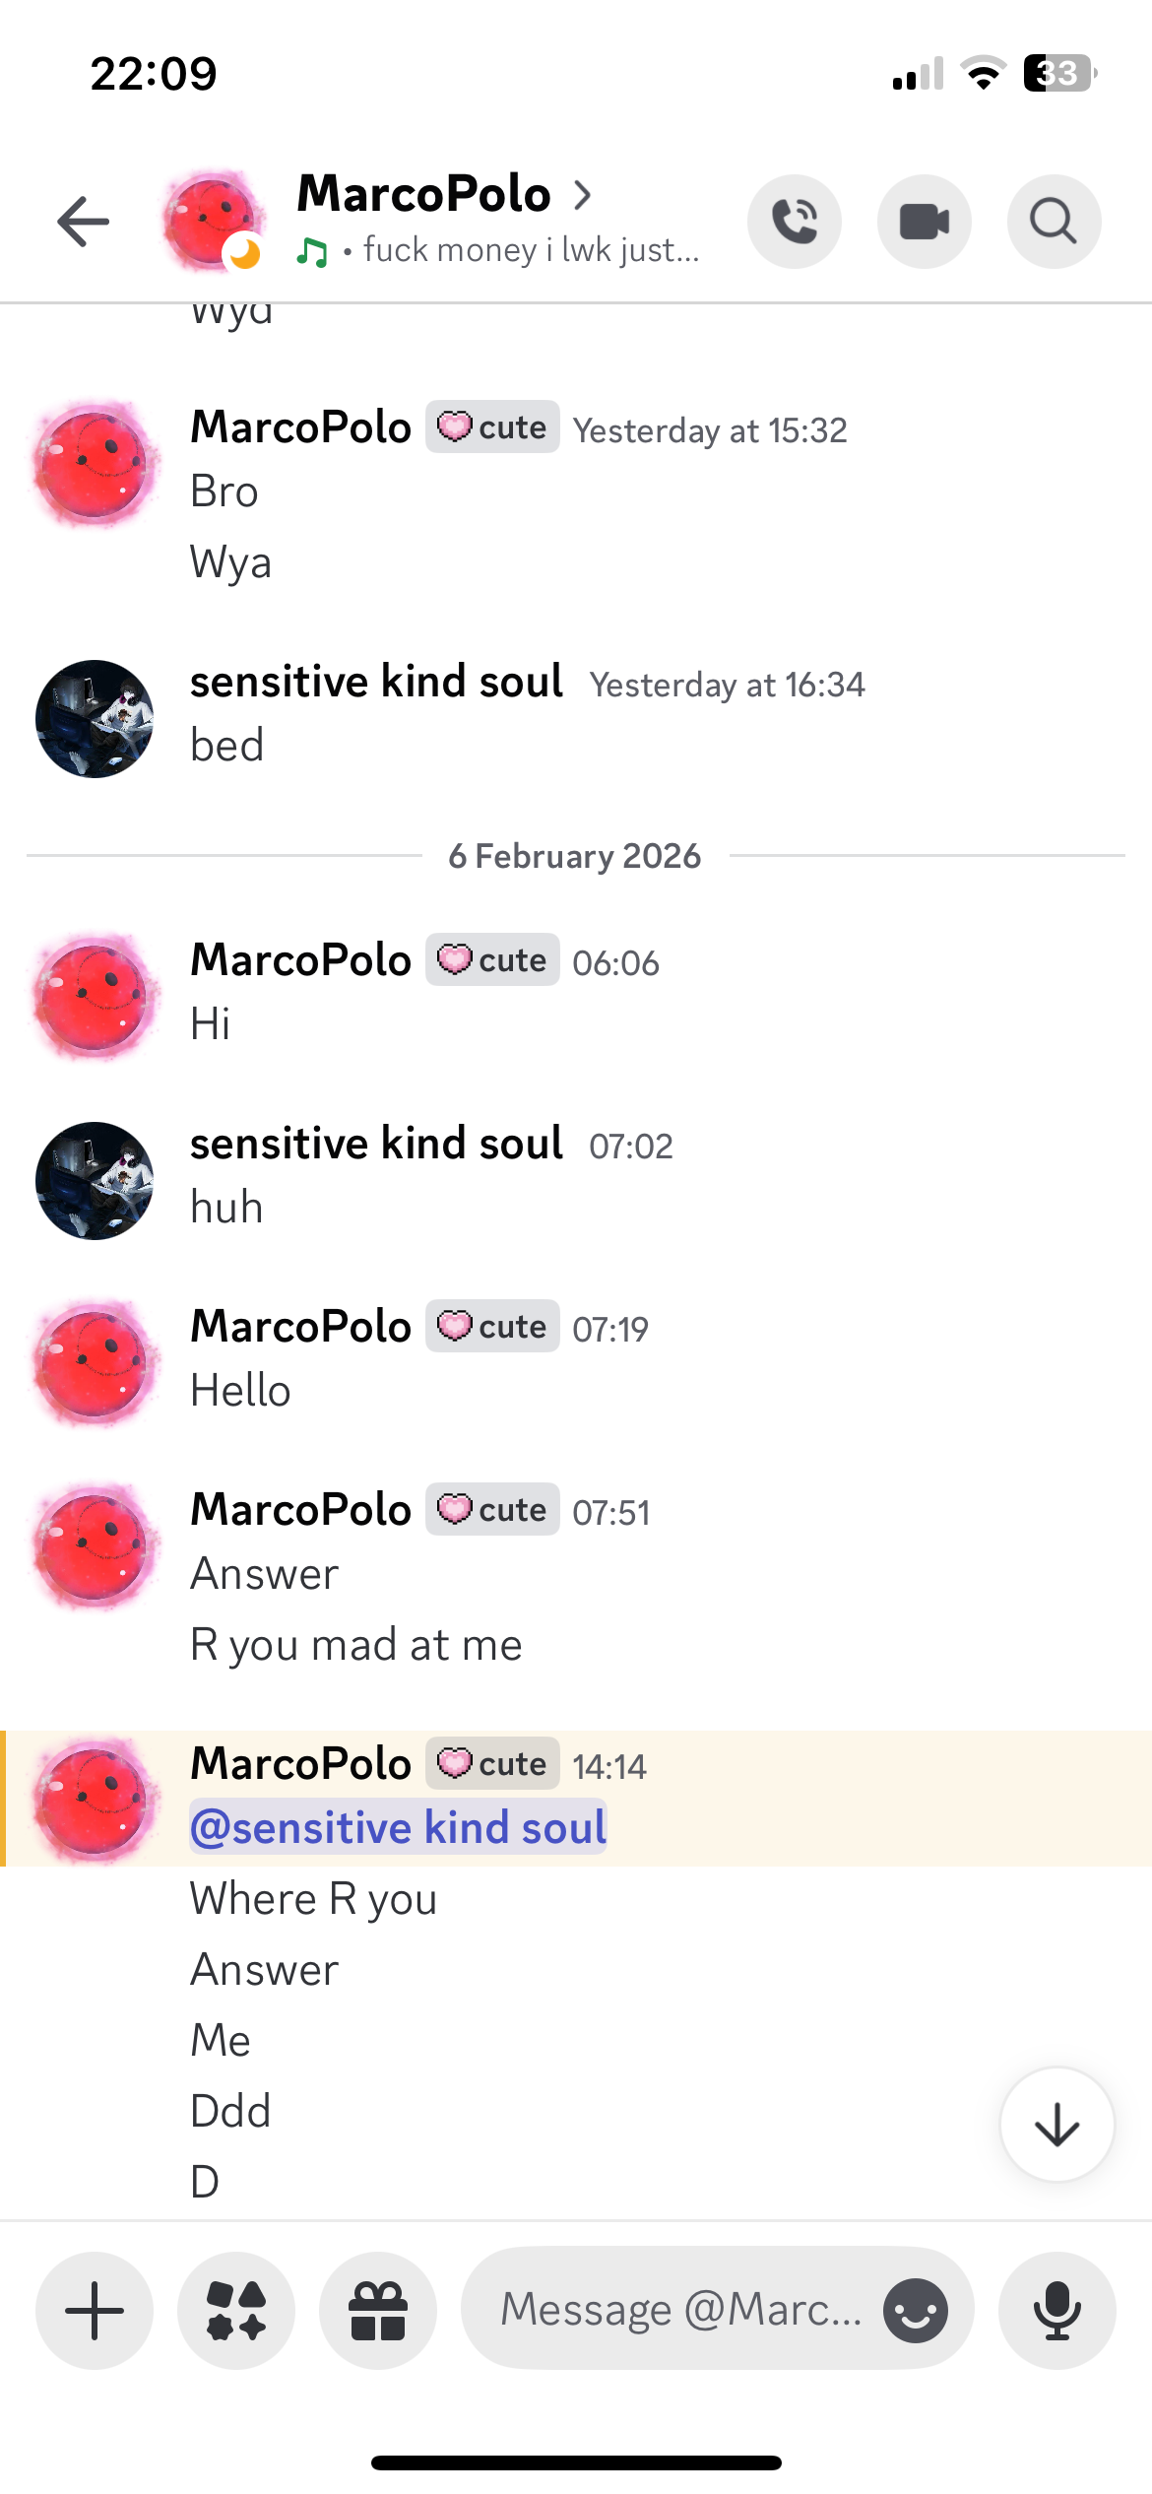
Task: Jump to latest messages with down arrow
Action: tap(1056, 2125)
